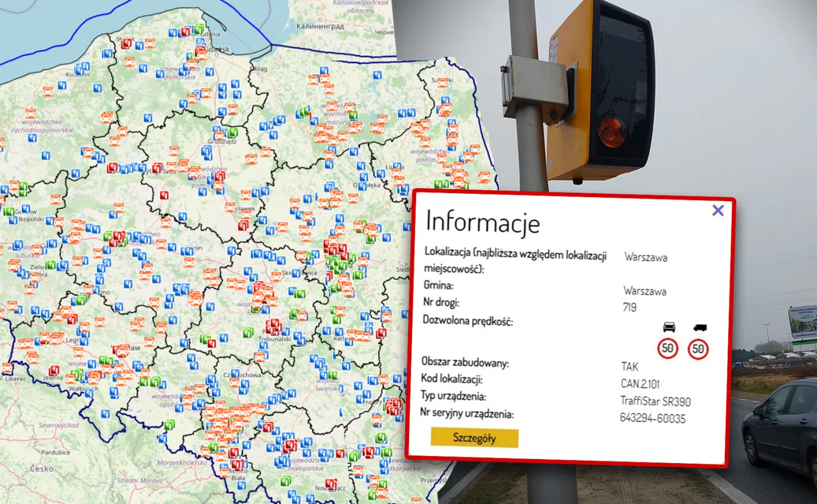Viewport: 817px width, 504px height.
Task: Click the yellow Szczegóły button
Action: (x=474, y=438)
